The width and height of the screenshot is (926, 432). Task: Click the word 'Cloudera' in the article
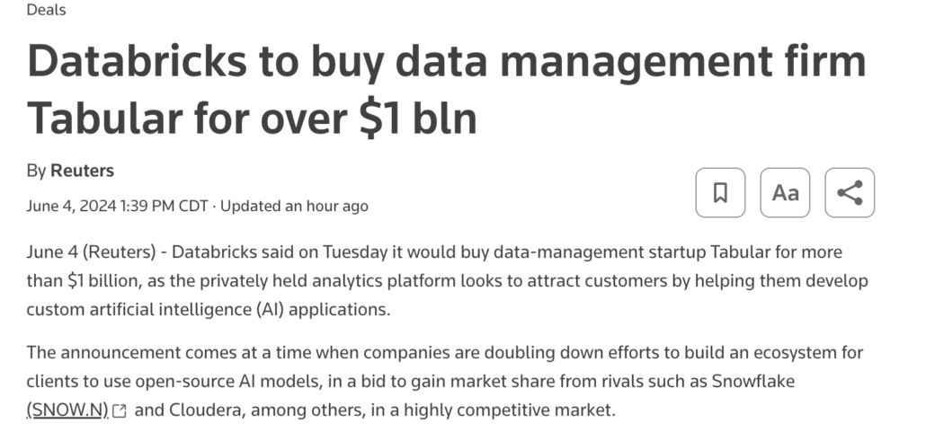tap(206, 410)
